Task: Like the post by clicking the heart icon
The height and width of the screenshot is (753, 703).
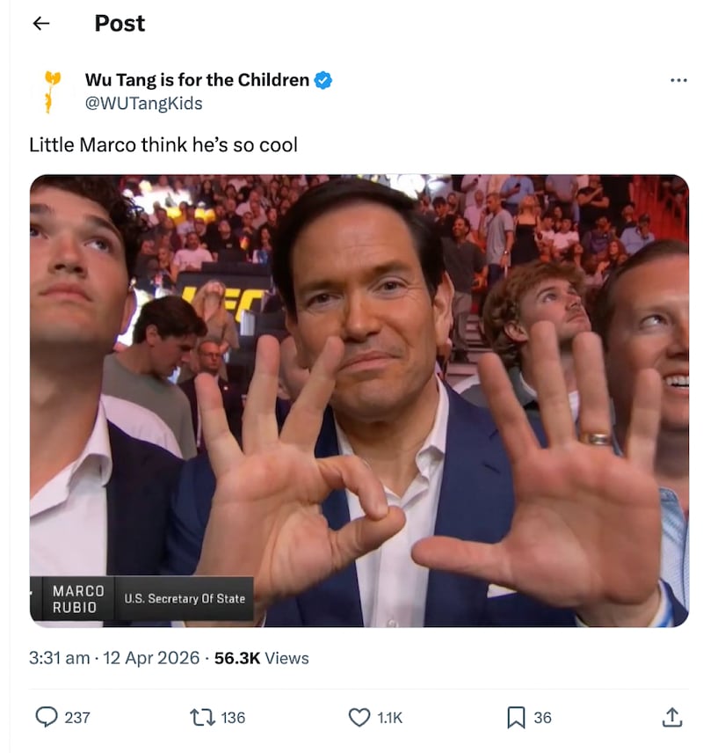Action: pyautogui.click(x=358, y=718)
